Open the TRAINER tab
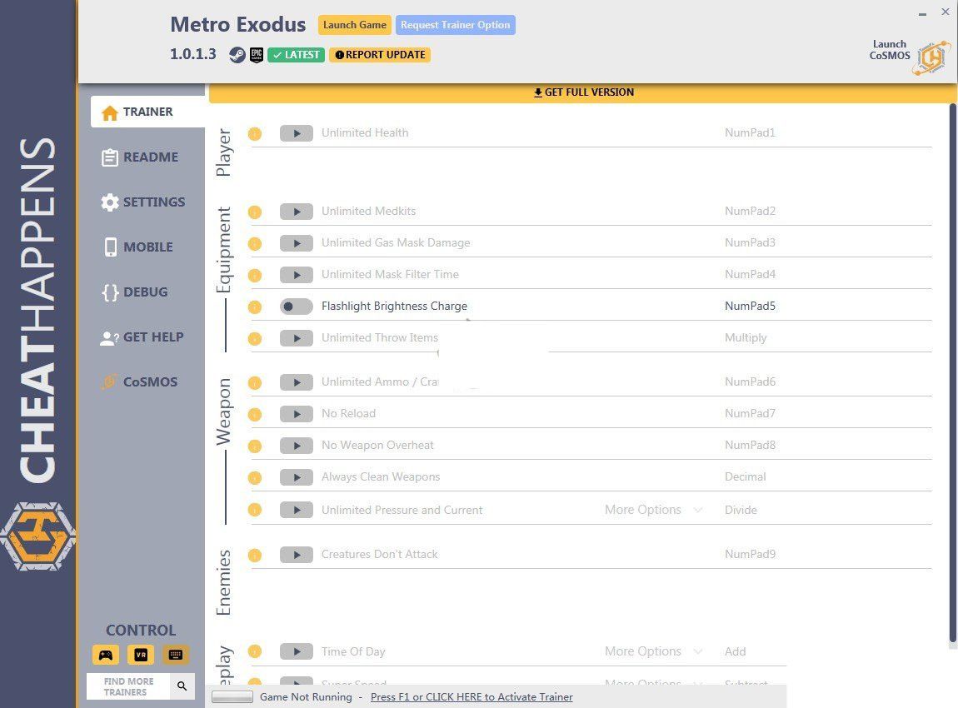The height and width of the screenshot is (708, 958). point(147,112)
